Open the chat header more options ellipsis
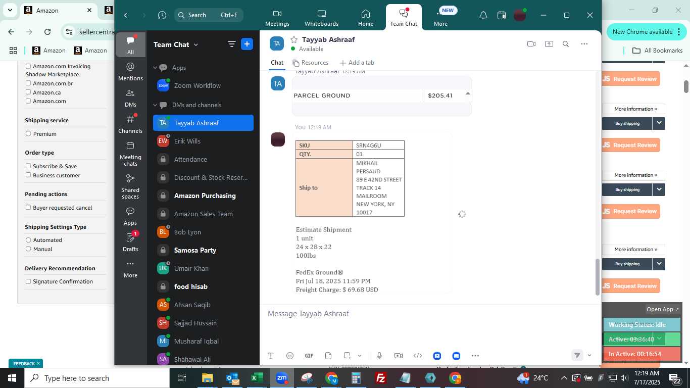 (584, 44)
